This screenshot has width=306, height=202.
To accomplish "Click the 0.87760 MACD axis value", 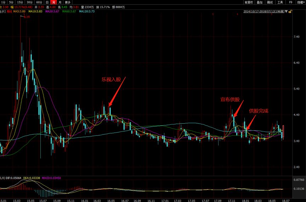I will (x=299, y=180).
